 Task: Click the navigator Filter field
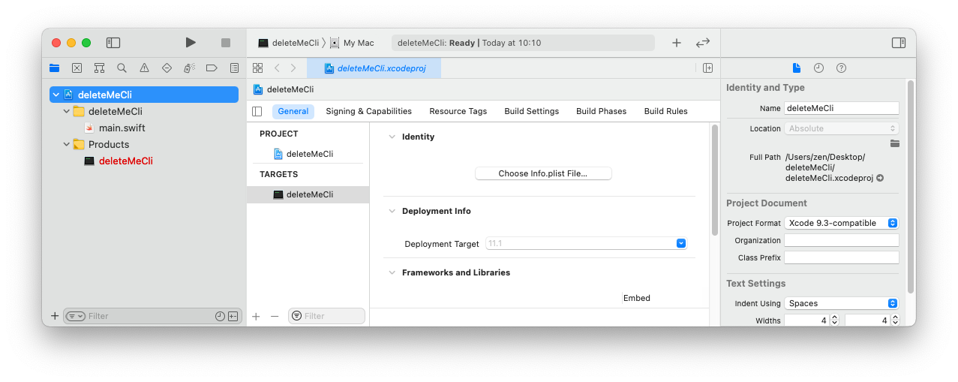pos(152,316)
